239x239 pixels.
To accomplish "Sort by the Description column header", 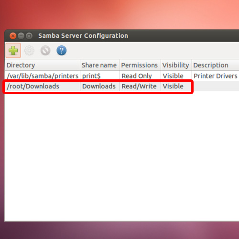I will (216, 65).
